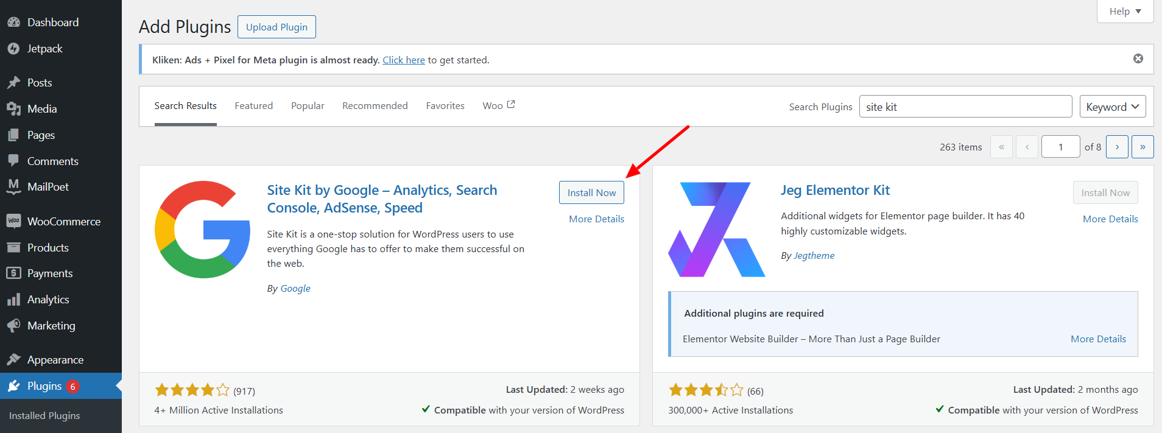Switch to the Featured plugins tab
This screenshot has height=433, width=1162.
coord(253,105)
